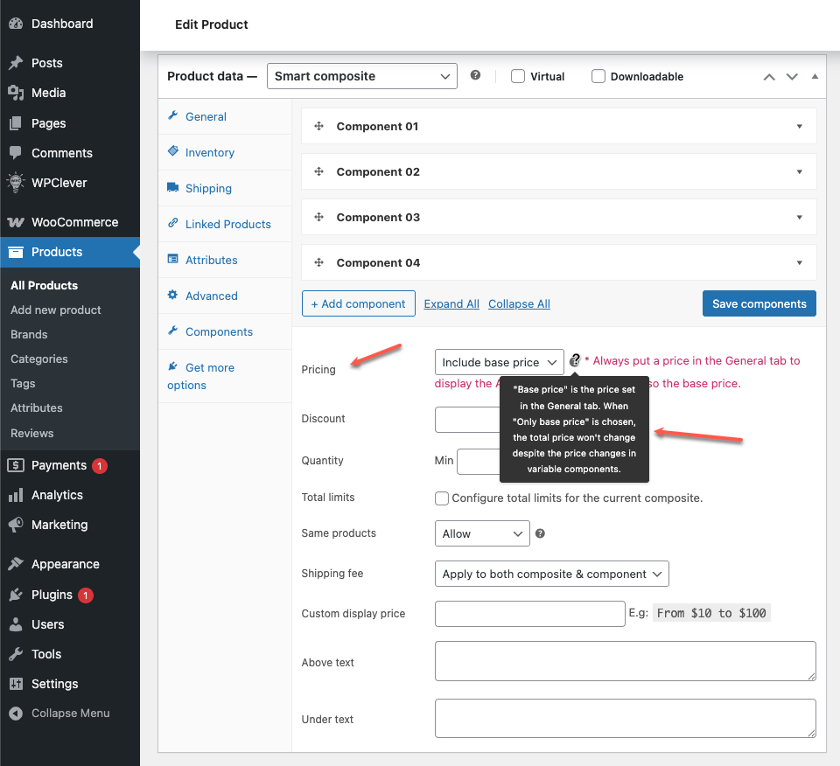Open the Plugins menu icon

pyautogui.click(x=16, y=595)
